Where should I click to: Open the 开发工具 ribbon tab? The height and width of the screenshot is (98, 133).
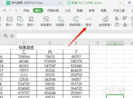click(x=119, y=11)
